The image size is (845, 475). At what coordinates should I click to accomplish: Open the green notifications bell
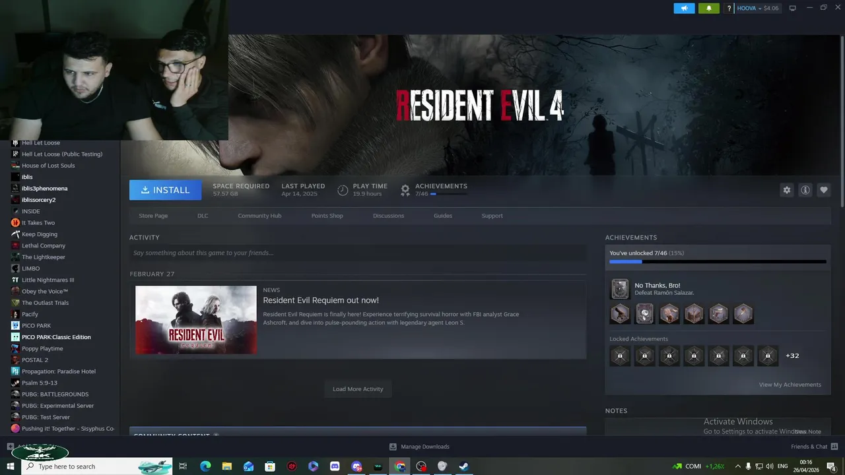[x=709, y=8]
